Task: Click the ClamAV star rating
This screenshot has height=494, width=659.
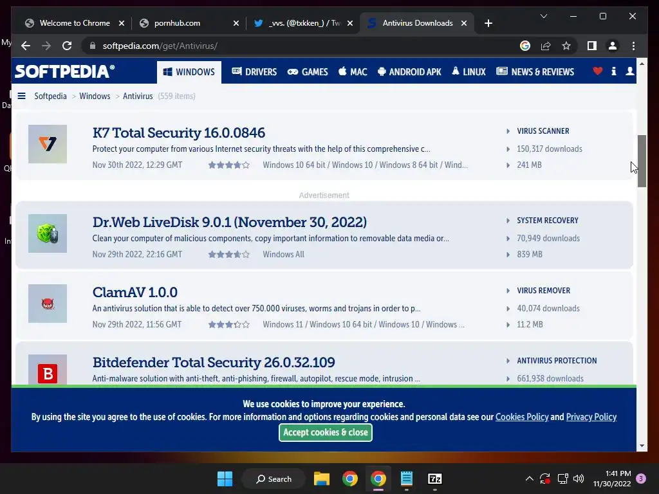Action: pyautogui.click(x=229, y=325)
